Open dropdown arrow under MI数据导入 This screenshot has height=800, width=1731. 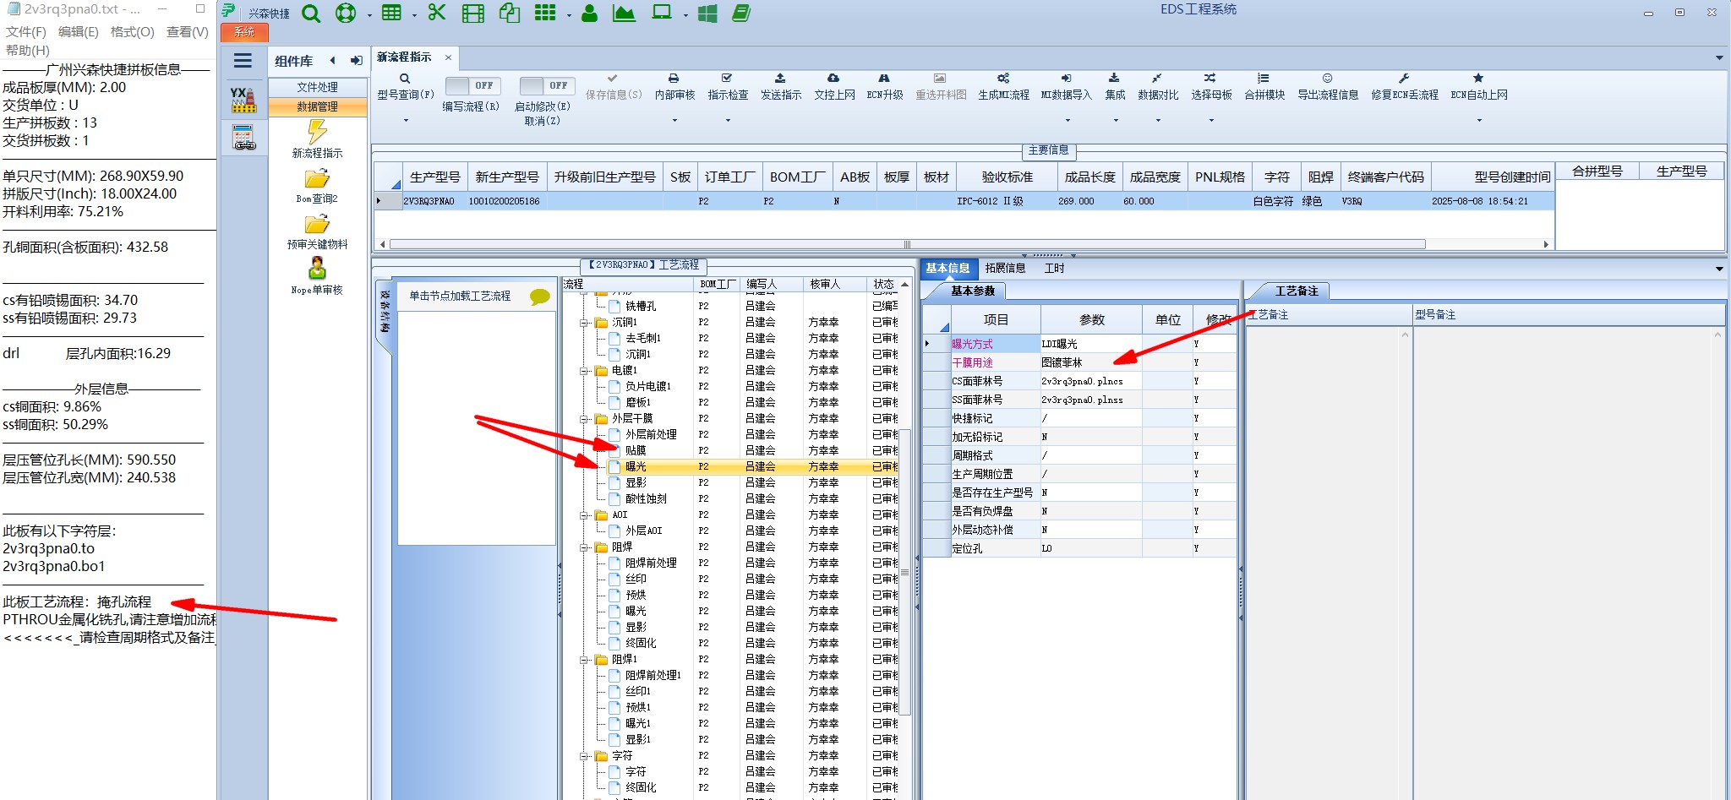click(x=1068, y=121)
